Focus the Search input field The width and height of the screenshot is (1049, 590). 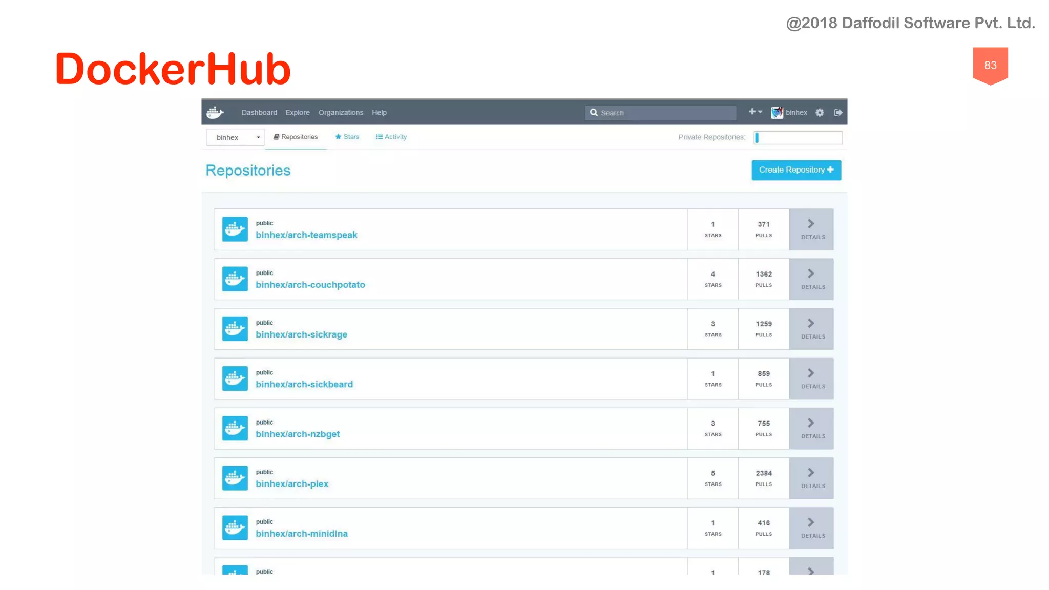tap(660, 113)
